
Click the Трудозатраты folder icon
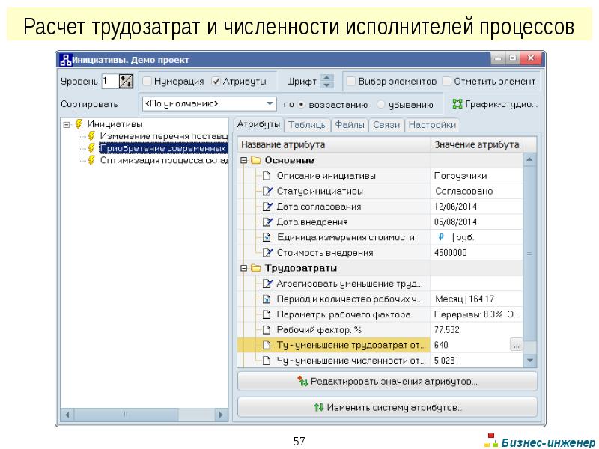pos(255,268)
